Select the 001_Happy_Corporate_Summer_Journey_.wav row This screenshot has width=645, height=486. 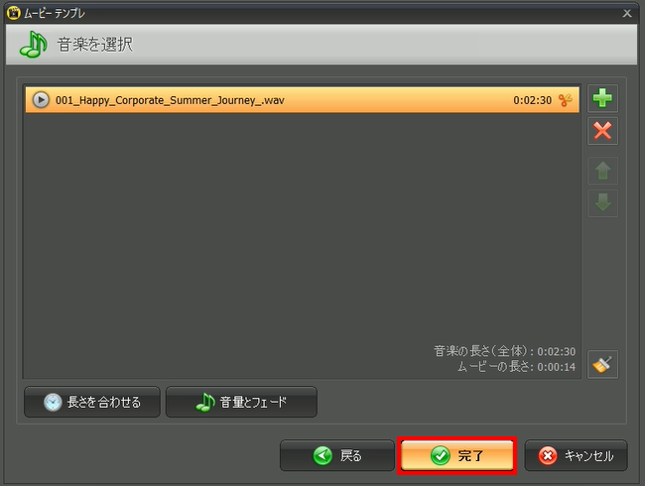[x=303, y=100]
